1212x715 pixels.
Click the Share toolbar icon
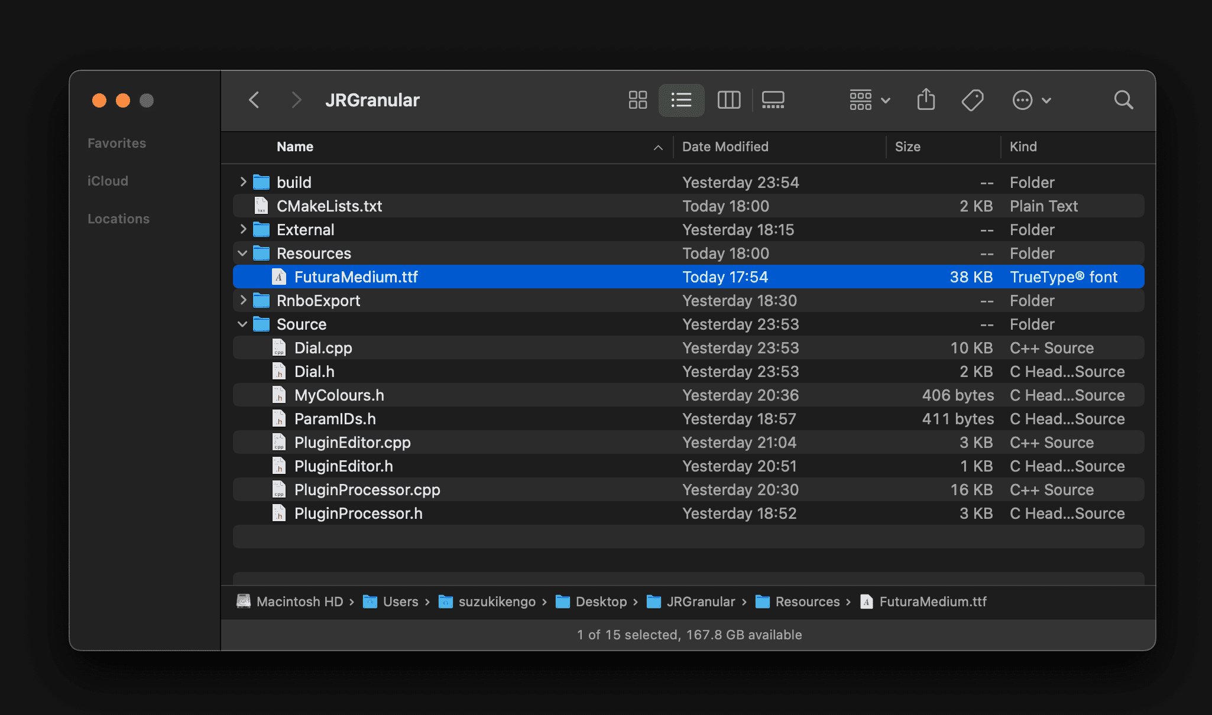tap(926, 100)
